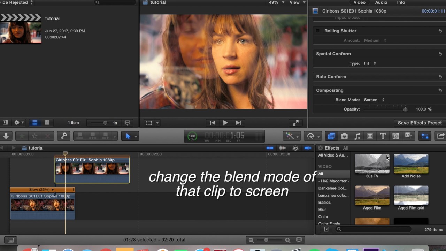The height and width of the screenshot is (251, 446).
Task: Select All Video & Audio effects
Action: [x=333, y=155]
